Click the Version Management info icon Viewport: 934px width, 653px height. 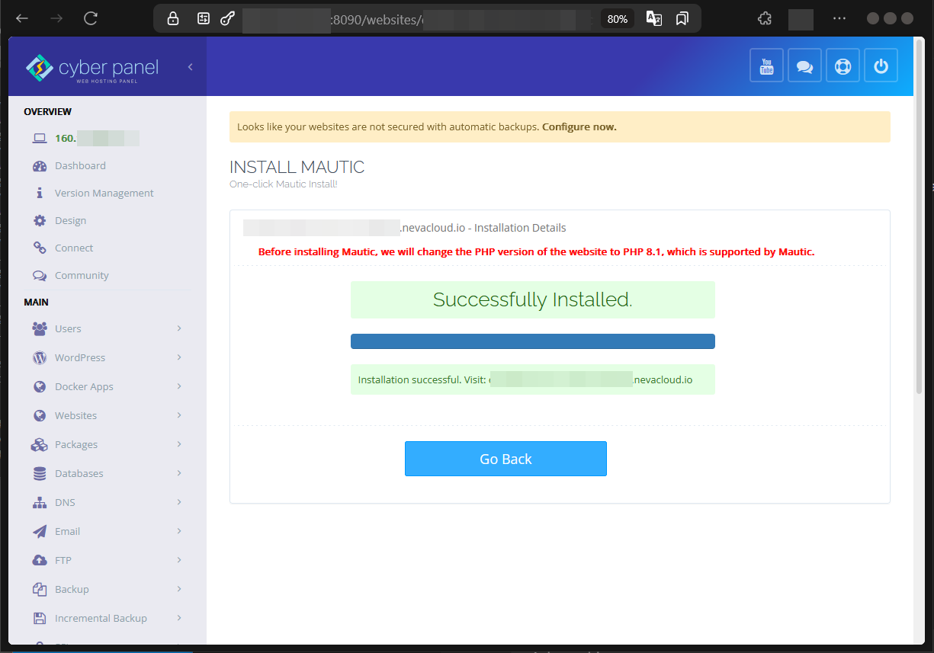pos(40,194)
